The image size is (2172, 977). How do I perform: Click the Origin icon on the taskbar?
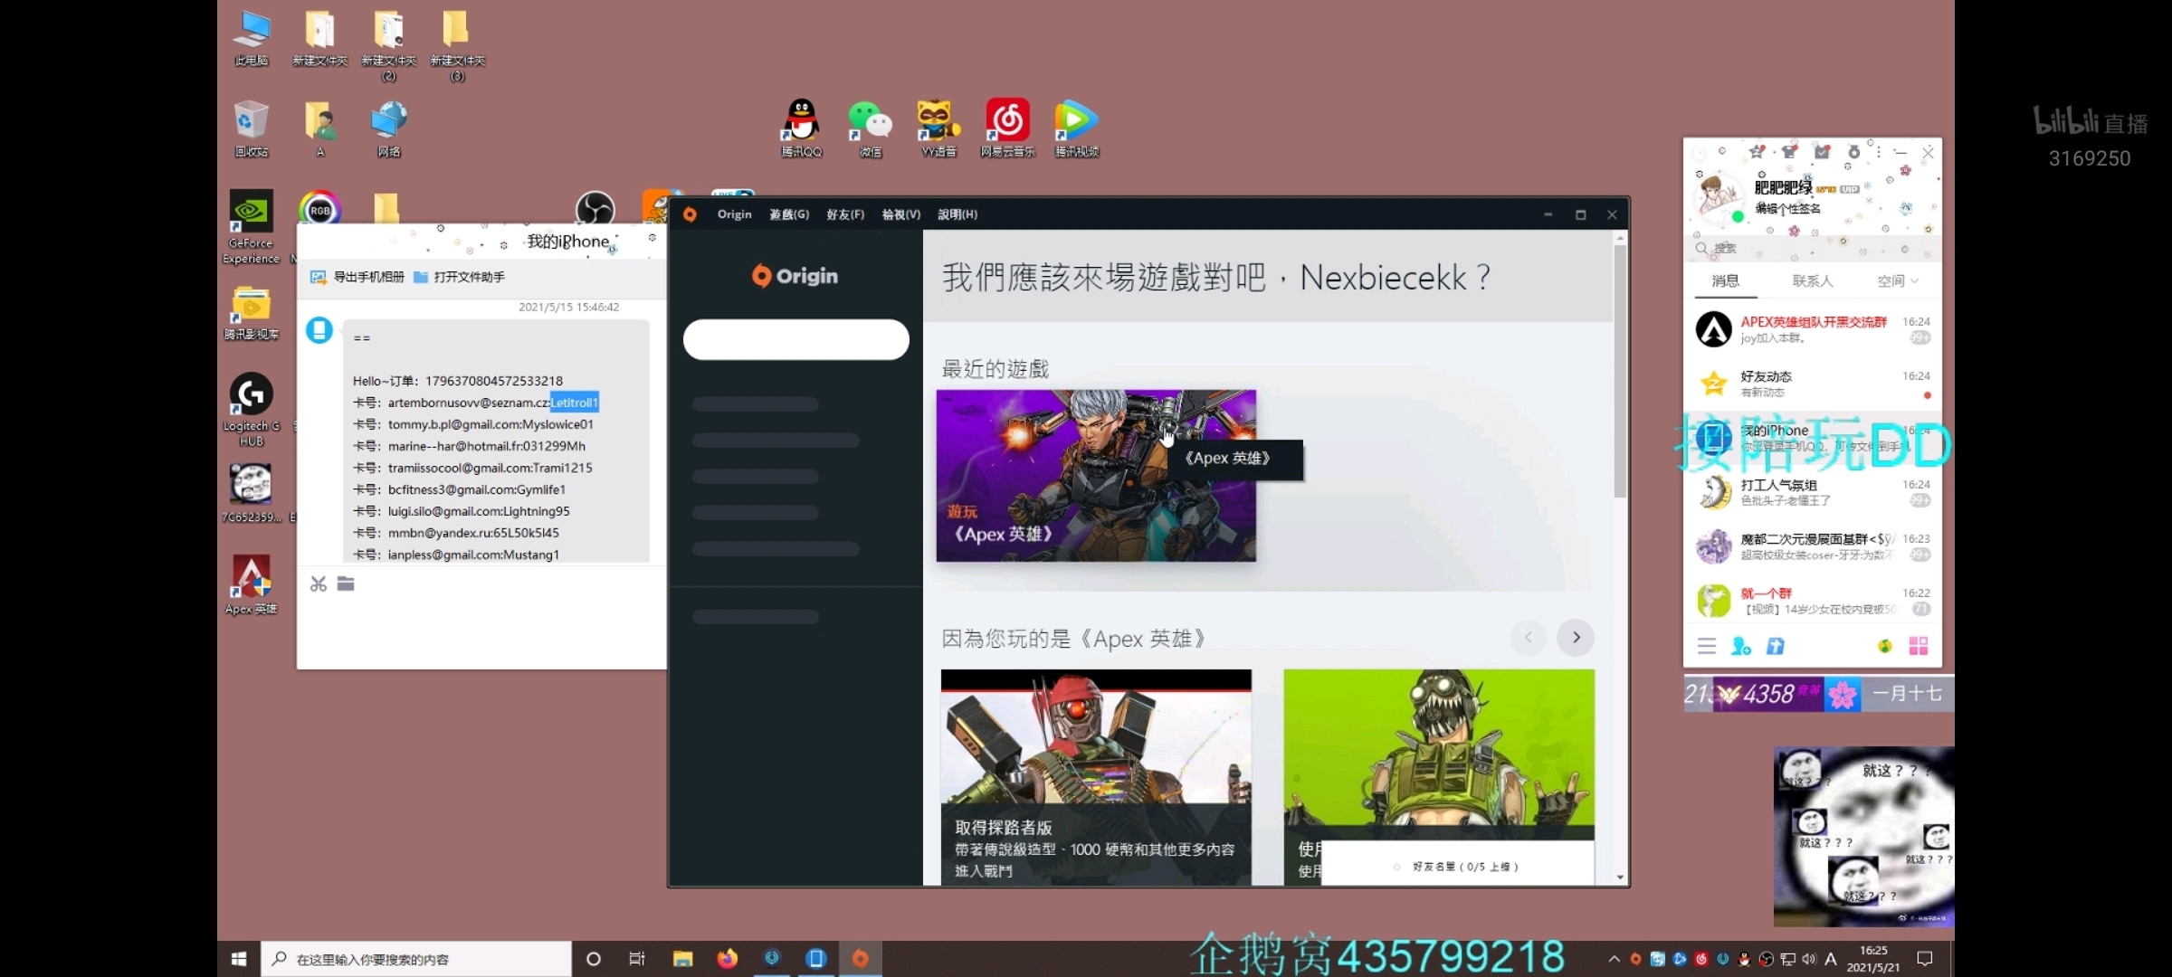861,959
